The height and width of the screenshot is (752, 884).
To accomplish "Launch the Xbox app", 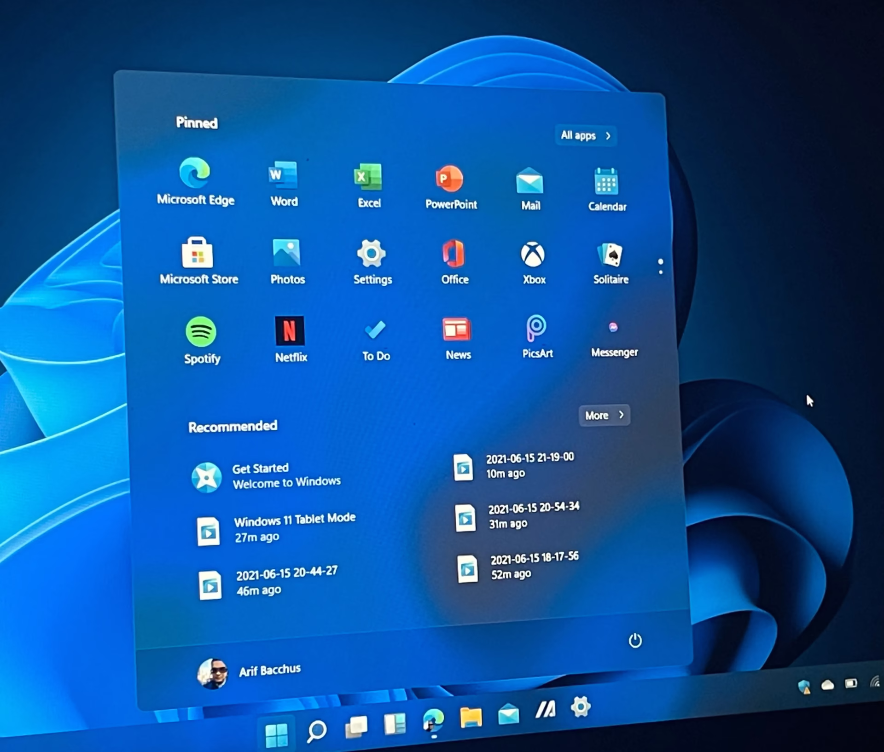I will [x=533, y=255].
